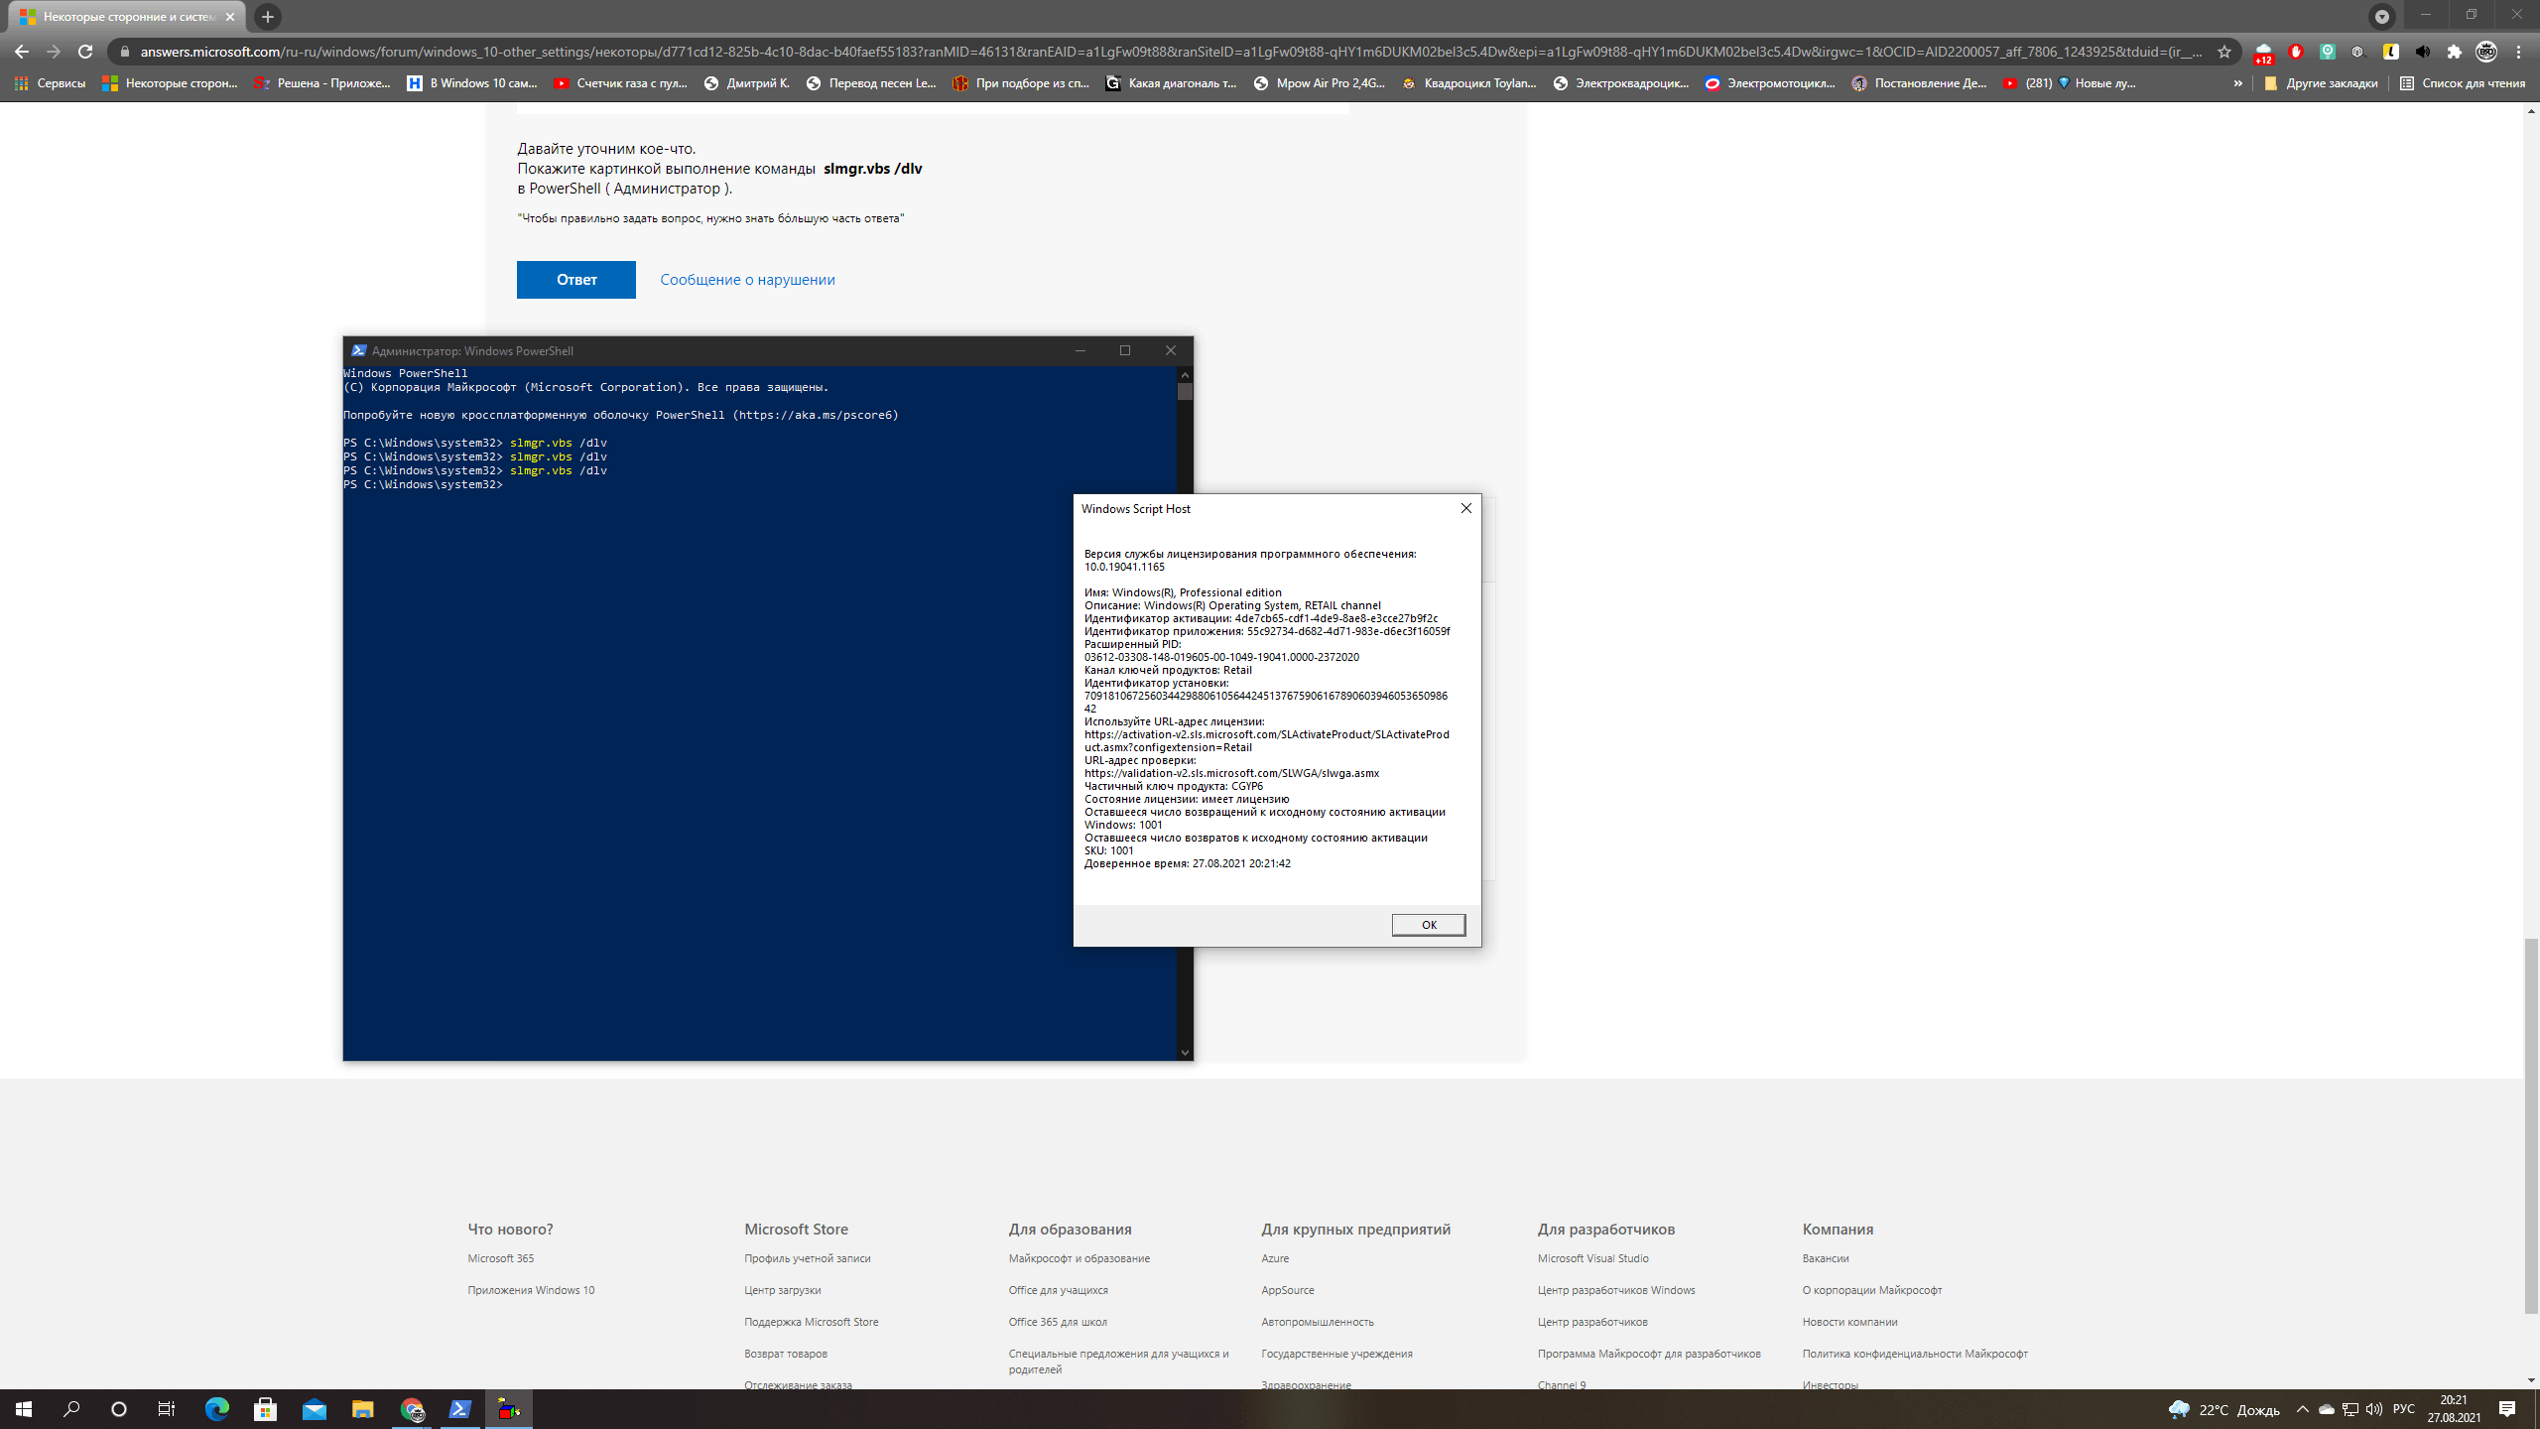Image resolution: width=2540 pixels, height=1429 pixels.
Task: Switch input language РУС
Action: tap(2403, 1409)
